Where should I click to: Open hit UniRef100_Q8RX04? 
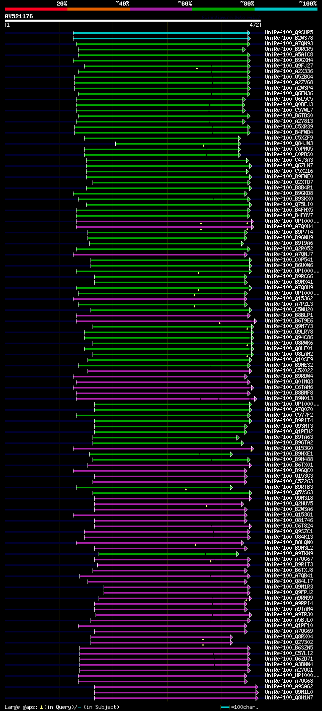click(x=289, y=637)
